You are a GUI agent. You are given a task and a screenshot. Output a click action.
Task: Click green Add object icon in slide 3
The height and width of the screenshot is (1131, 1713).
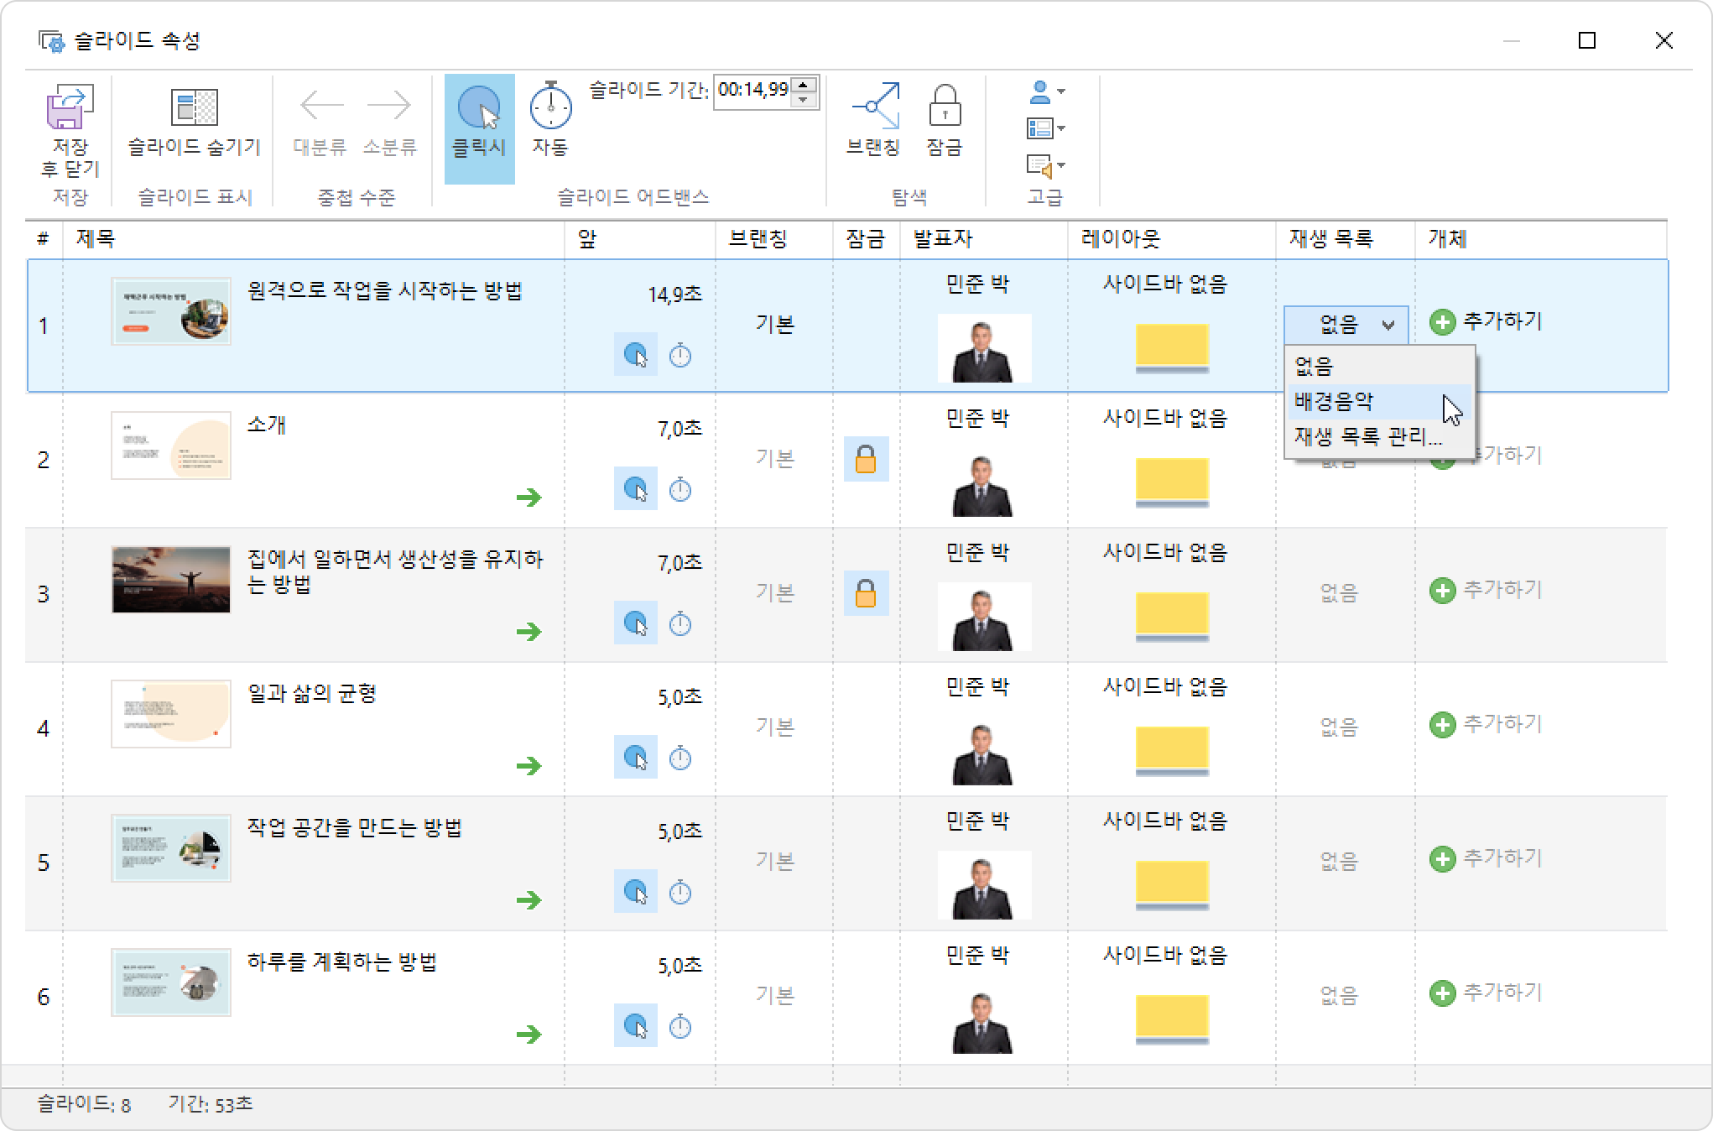(x=1442, y=591)
